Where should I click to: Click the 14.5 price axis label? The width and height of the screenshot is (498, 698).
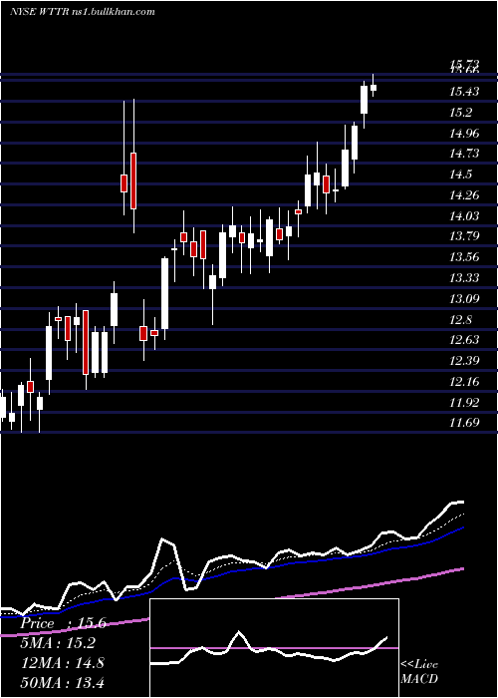click(460, 174)
